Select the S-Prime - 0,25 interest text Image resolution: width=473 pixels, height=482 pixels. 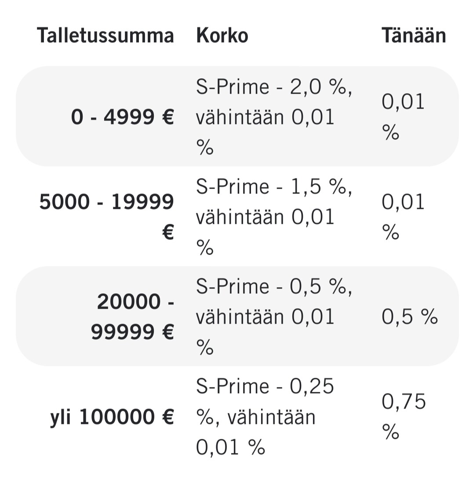click(x=265, y=387)
